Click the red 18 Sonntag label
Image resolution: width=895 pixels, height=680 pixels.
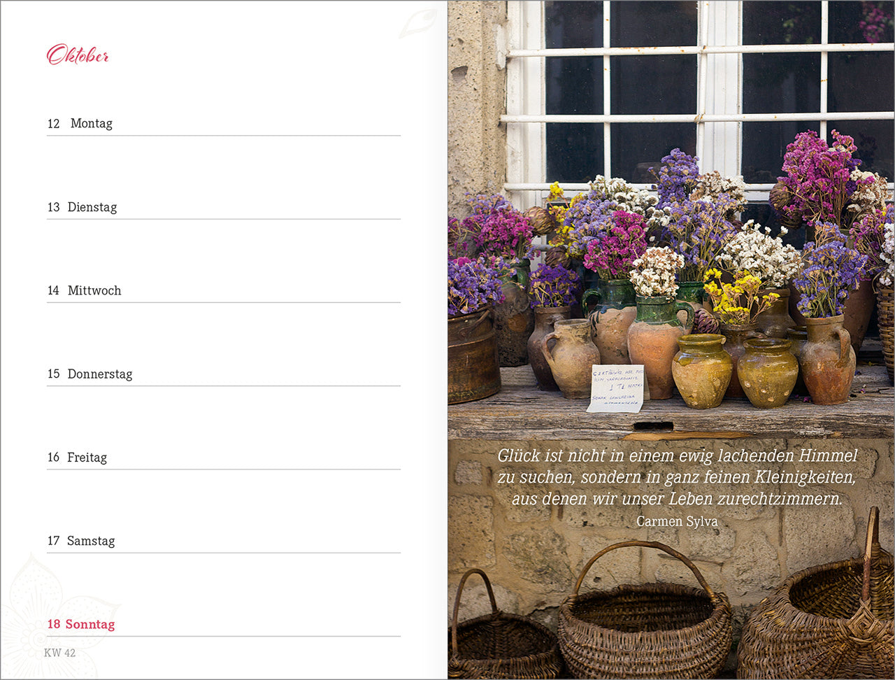[x=81, y=624]
